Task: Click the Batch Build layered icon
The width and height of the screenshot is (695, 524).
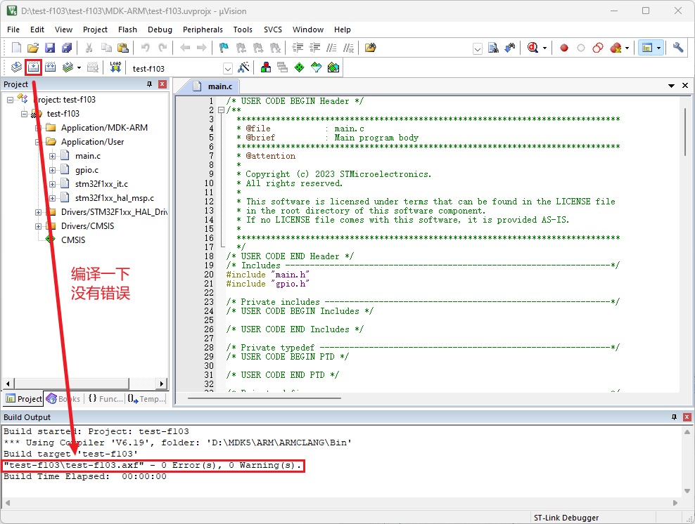Action: [68, 67]
